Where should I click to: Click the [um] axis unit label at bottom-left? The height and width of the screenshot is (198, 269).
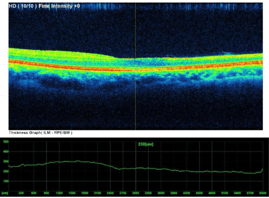(x=5, y=193)
